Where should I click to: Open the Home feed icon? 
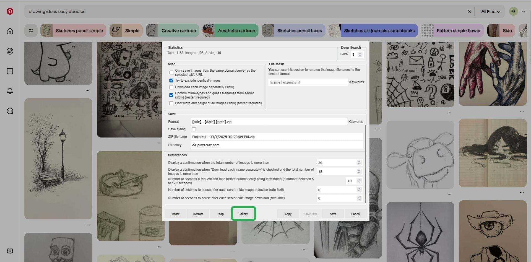coord(10,31)
